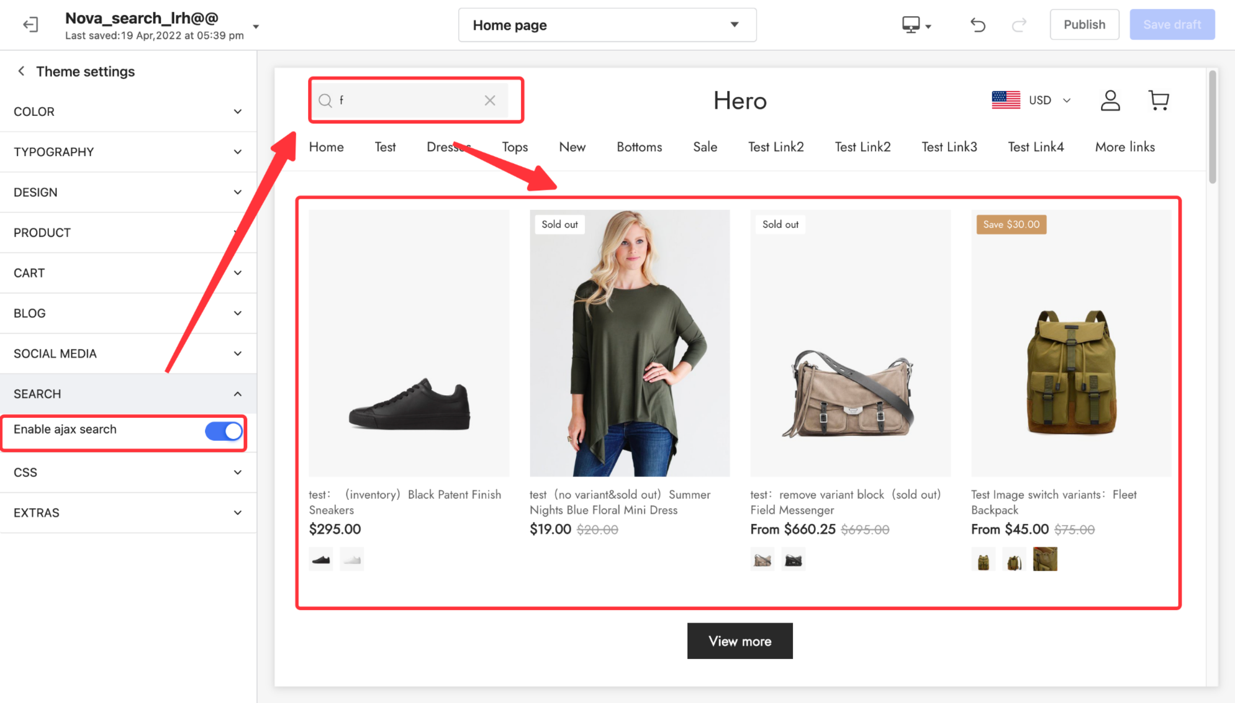Open the Home page selector dropdown
This screenshot has height=703, width=1235.
coord(607,25)
